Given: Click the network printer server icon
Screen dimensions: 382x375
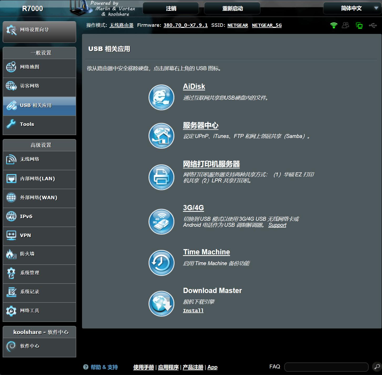Looking at the screenshot, I should 161,177.
